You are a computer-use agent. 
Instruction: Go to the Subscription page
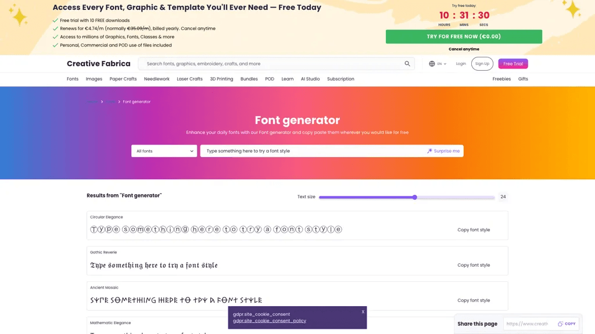(x=340, y=79)
